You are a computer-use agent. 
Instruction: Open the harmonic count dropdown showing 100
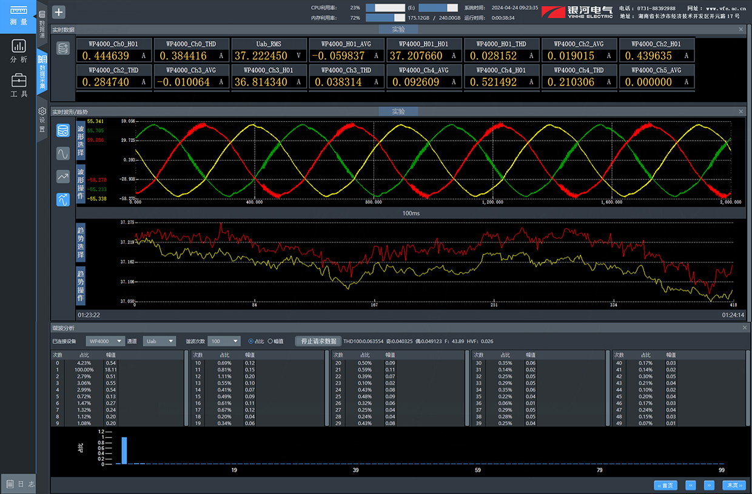coord(224,341)
